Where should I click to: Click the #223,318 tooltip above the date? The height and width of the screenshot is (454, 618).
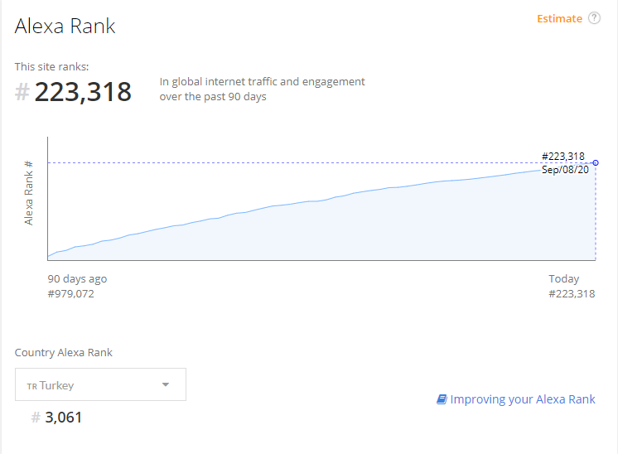(x=563, y=157)
